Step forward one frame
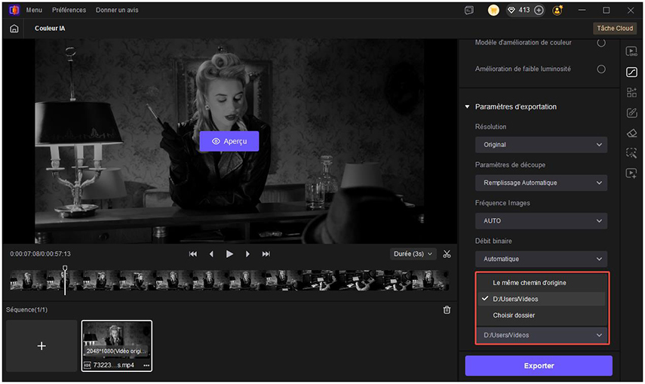The height and width of the screenshot is (384, 645). [x=247, y=254]
